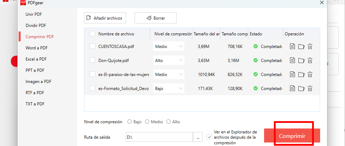Open Don-Quijote.pdf compression level dropdown

click(x=169, y=60)
